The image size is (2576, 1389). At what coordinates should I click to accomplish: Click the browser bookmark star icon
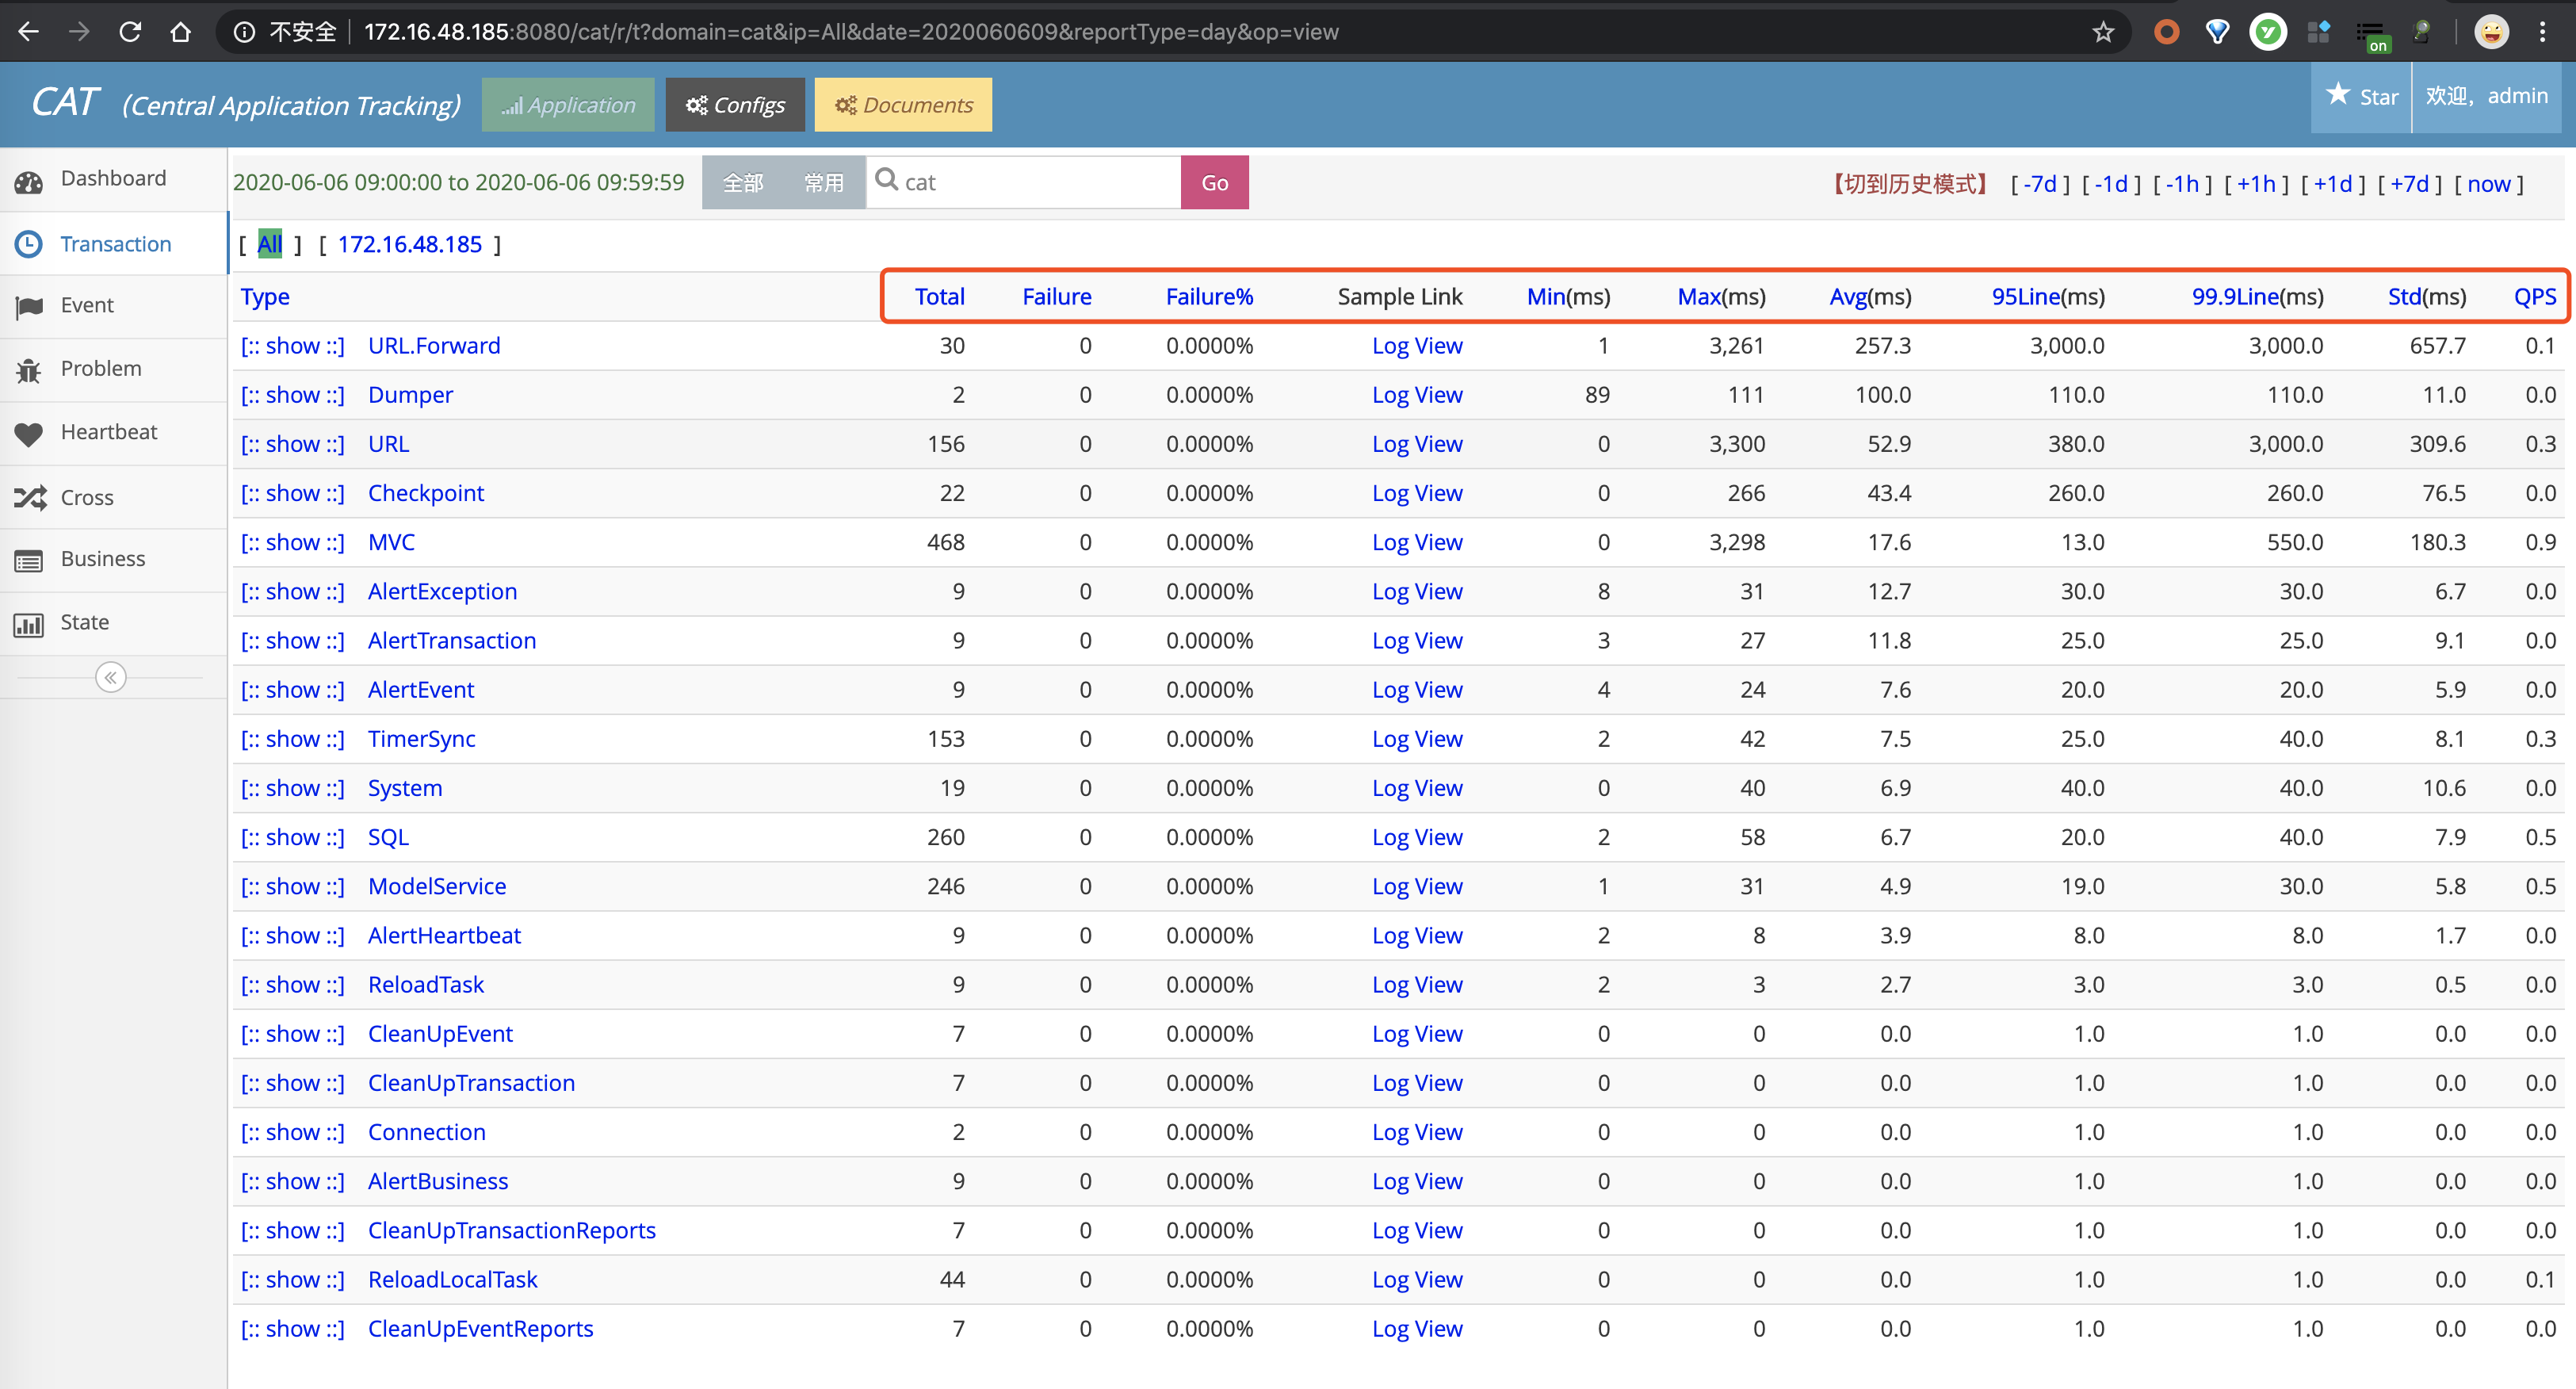tap(2103, 32)
